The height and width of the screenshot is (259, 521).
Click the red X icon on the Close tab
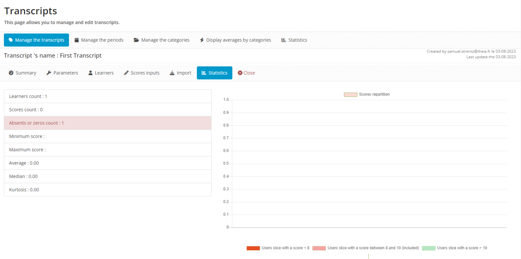pyautogui.click(x=240, y=73)
